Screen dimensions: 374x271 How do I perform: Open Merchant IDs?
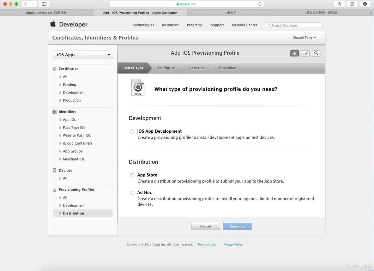pyautogui.click(x=74, y=159)
